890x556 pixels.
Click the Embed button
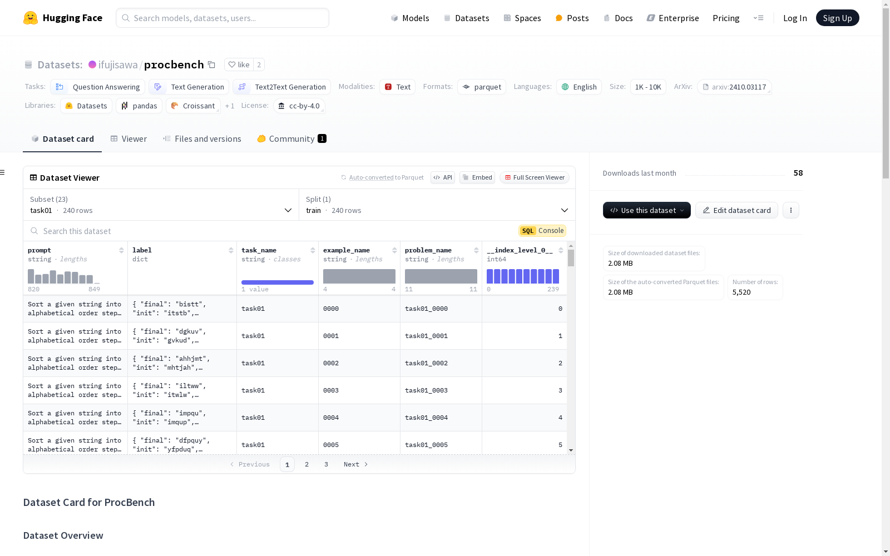(477, 177)
